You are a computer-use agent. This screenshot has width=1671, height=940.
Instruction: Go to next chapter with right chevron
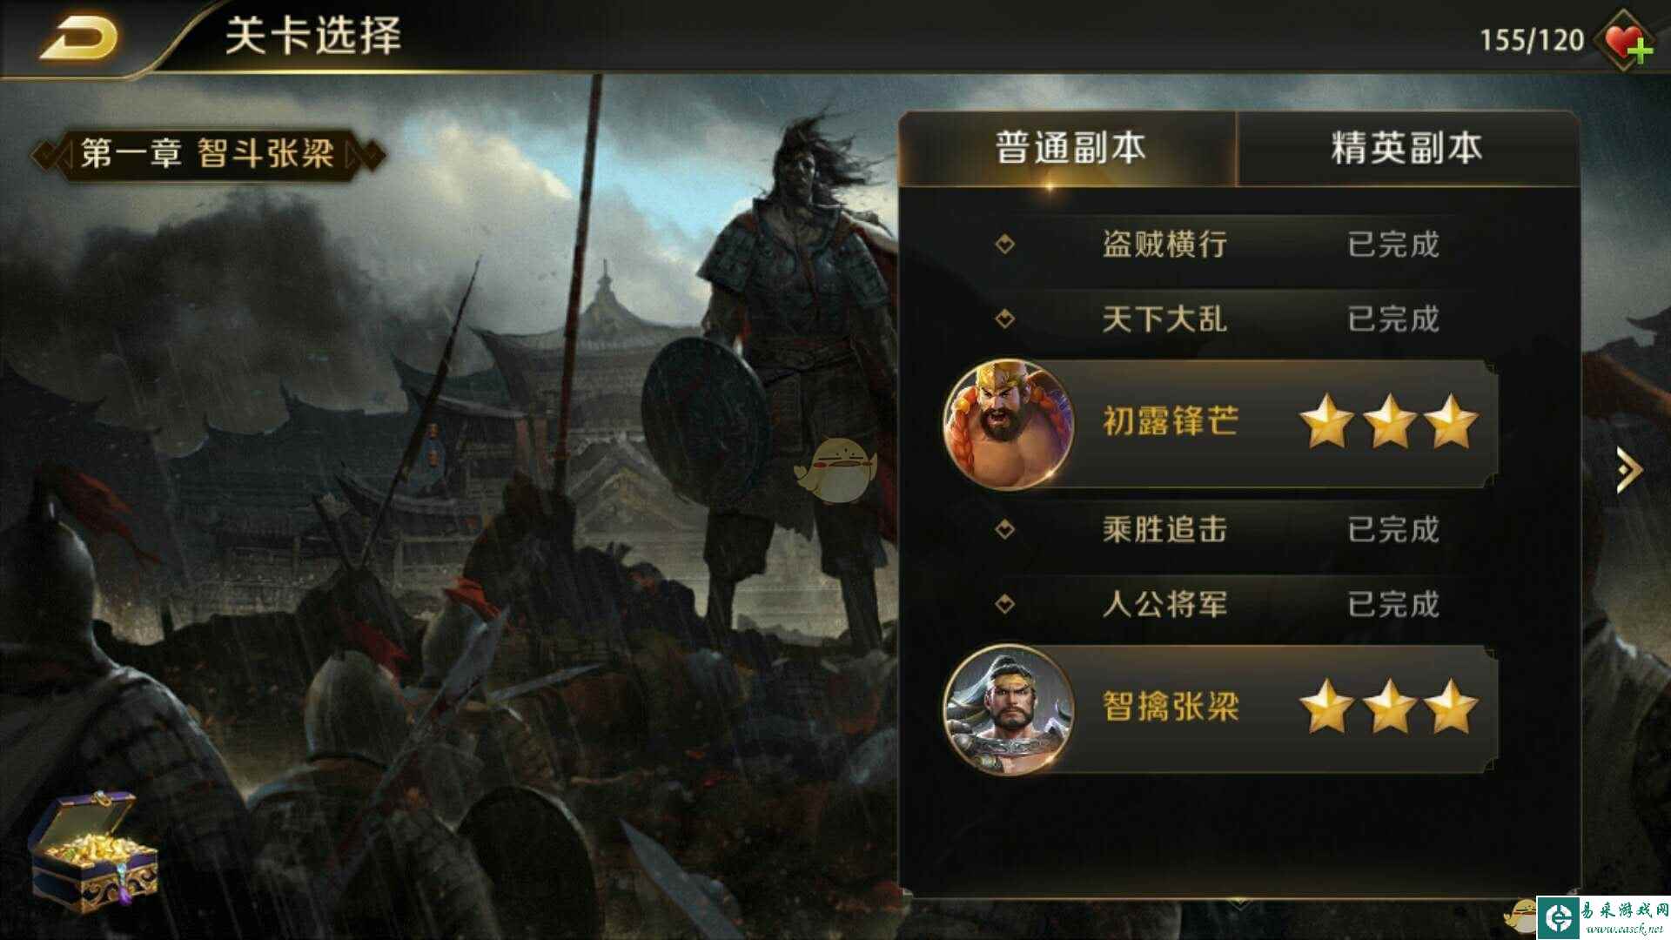point(1627,471)
